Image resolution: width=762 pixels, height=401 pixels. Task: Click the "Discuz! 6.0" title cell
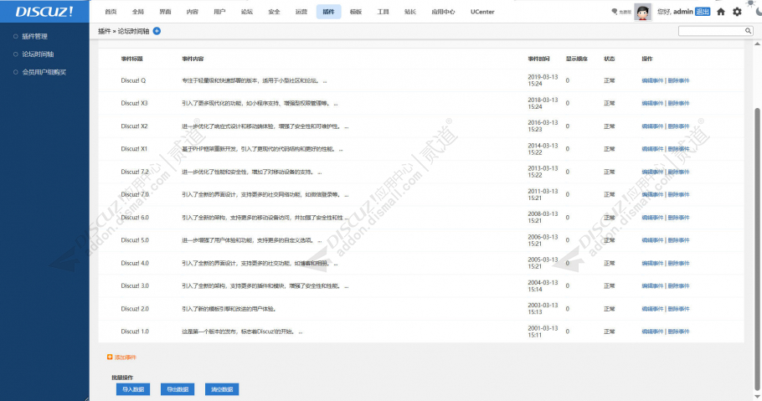click(x=135, y=218)
